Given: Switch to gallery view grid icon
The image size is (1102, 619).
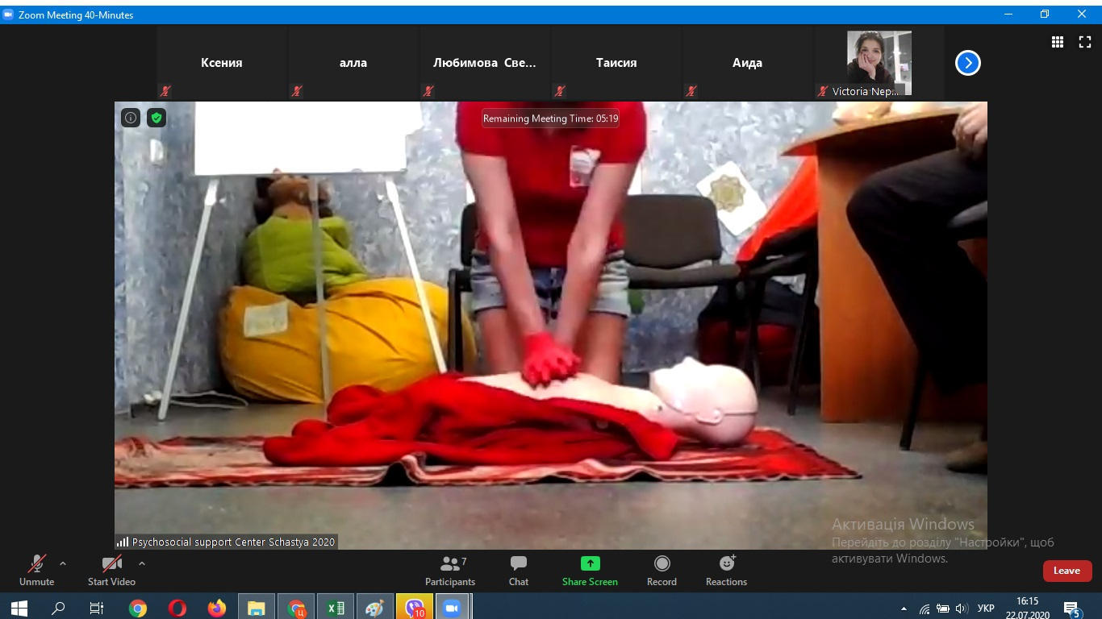Looking at the screenshot, I should pyautogui.click(x=1058, y=42).
